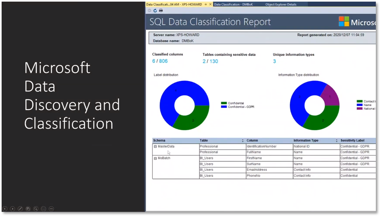Click the MoBatch schema name
Image resolution: width=381 pixels, height=217 pixels.
click(x=164, y=158)
